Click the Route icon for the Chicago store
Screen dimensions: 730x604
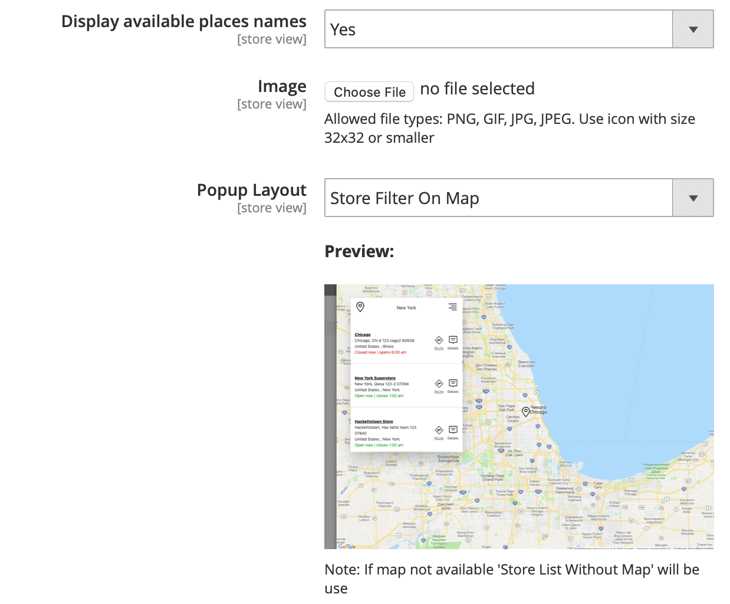tap(439, 340)
